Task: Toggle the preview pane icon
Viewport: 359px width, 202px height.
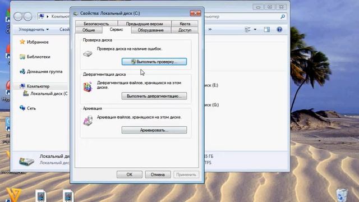Action: (267, 30)
